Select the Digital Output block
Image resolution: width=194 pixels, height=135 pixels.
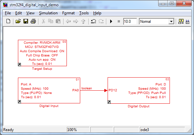(139, 90)
